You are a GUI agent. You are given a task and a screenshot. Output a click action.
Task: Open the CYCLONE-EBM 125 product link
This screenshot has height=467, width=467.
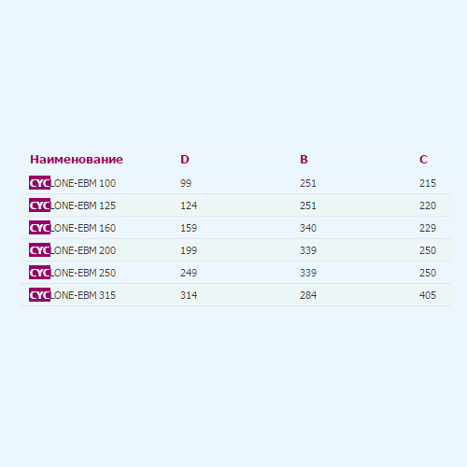pos(72,205)
